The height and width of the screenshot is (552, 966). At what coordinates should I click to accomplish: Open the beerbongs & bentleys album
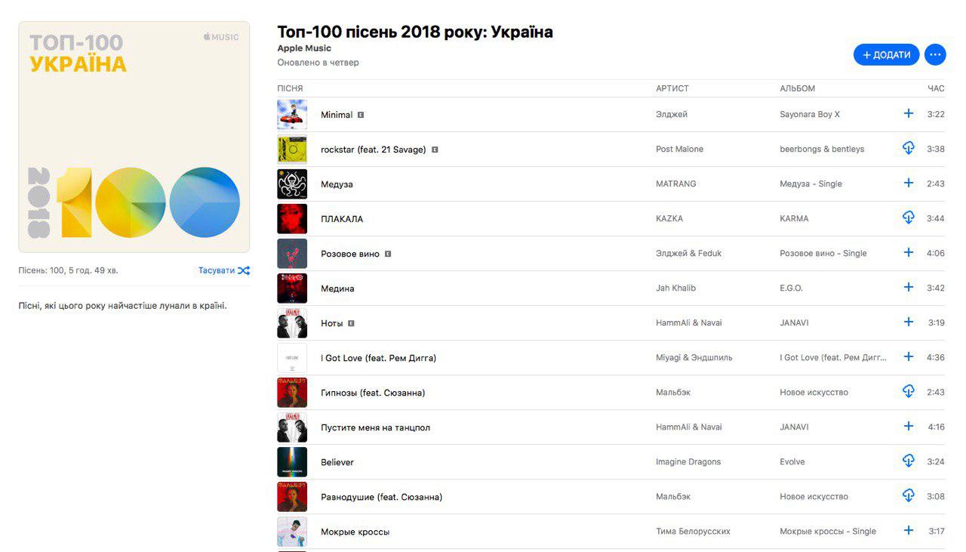[822, 150]
